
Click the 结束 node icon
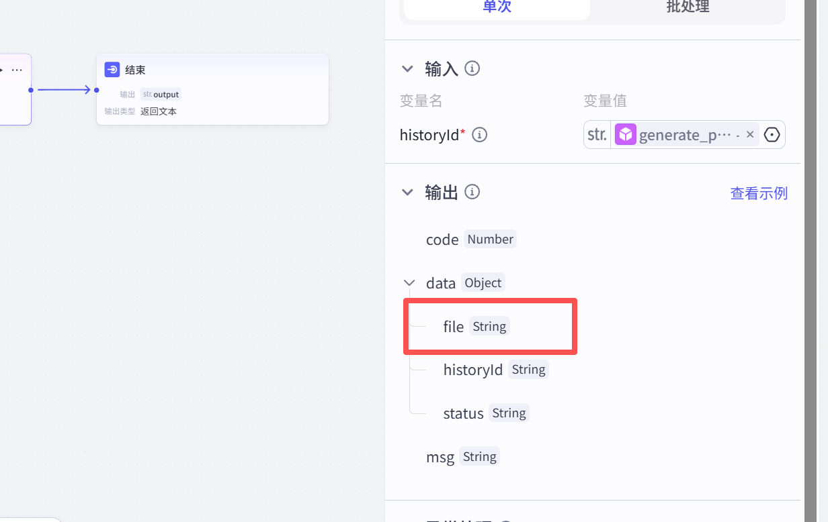(x=112, y=70)
